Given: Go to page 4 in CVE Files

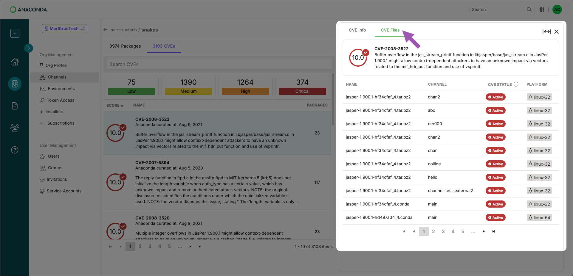Looking at the screenshot, I should pos(453,231).
